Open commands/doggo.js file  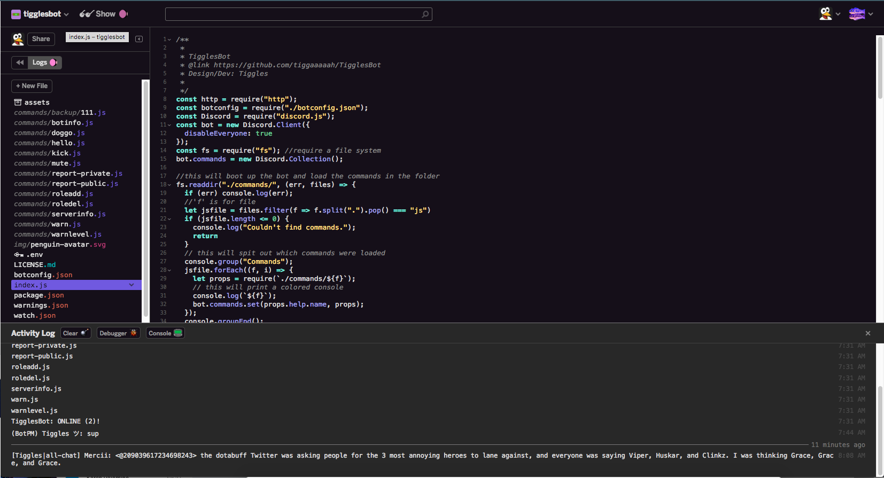pyautogui.click(x=49, y=133)
